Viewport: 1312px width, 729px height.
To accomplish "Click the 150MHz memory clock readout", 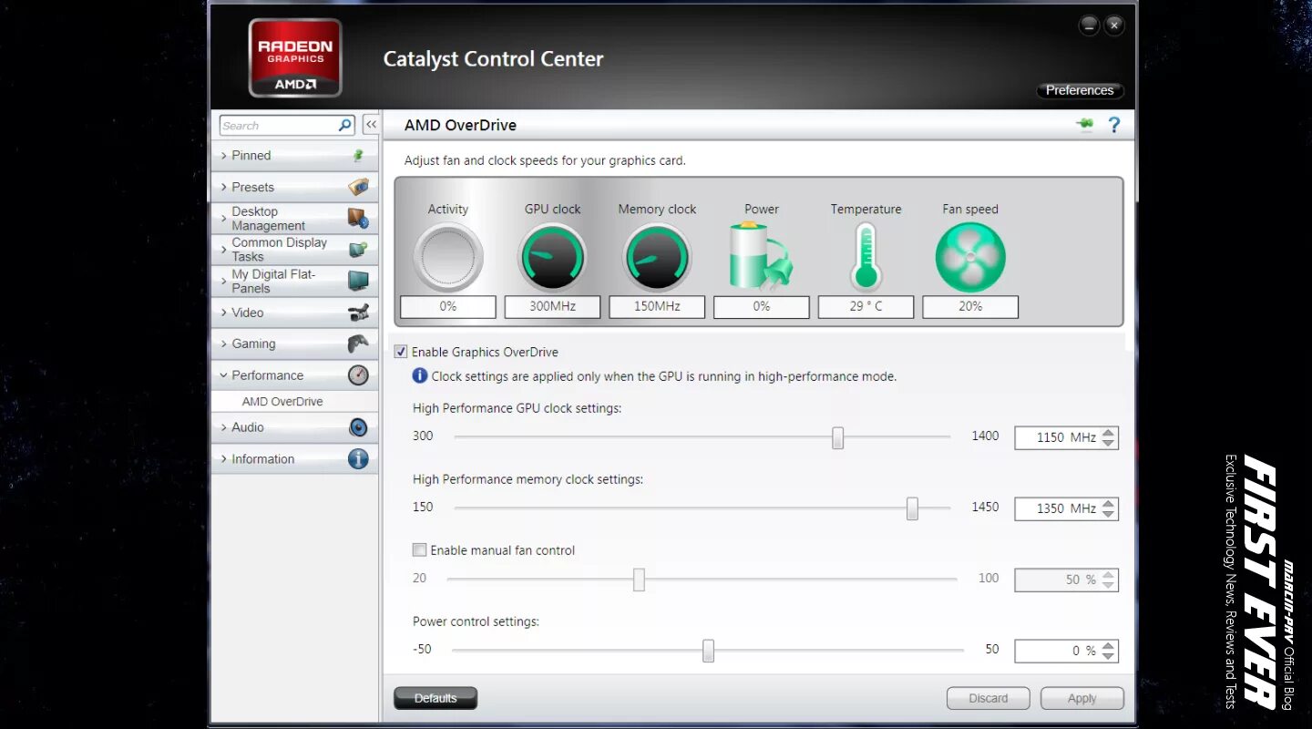I will [x=657, y=306].
